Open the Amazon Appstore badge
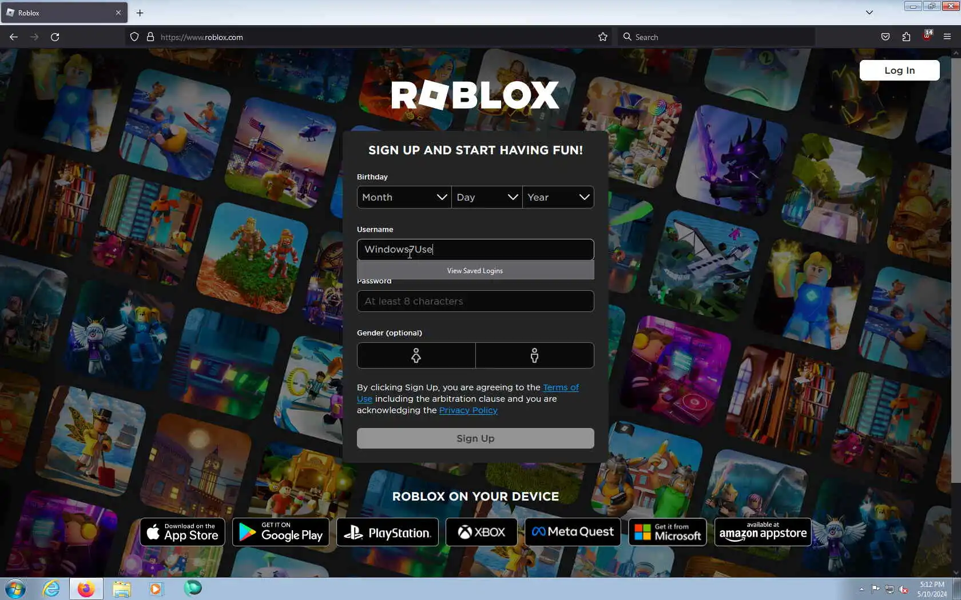 tap(763, 532)
